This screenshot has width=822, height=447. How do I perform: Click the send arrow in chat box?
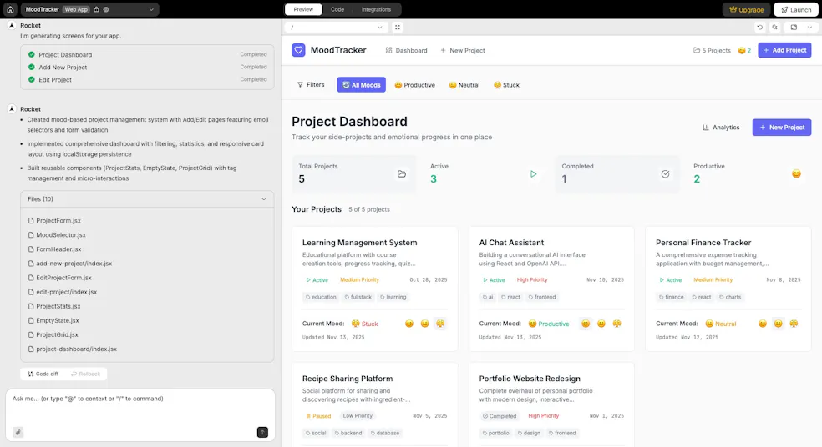click(262, 432)
